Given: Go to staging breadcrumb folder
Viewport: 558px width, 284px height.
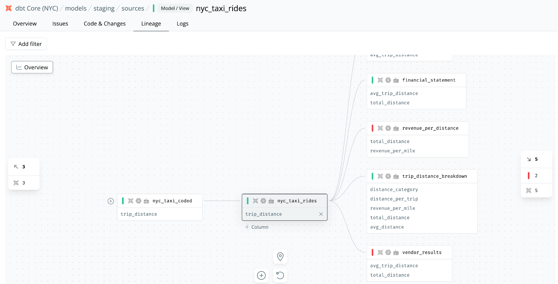Looking at the screenshot, I should point(104,8).
